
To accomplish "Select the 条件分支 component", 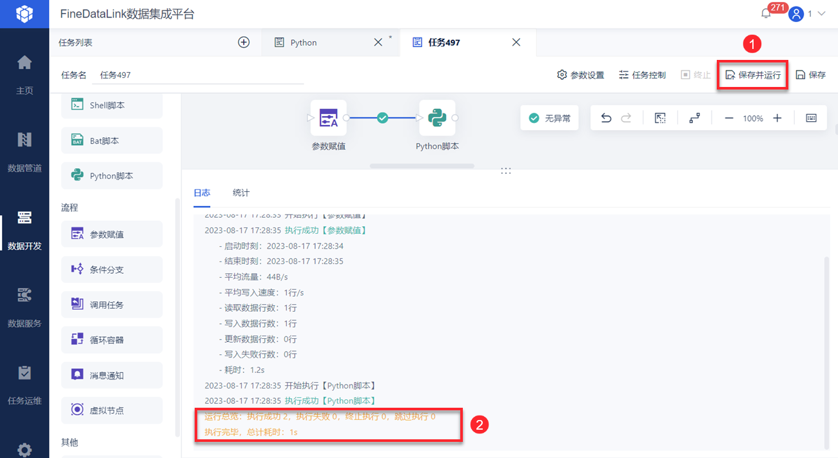I will [111, 269].
